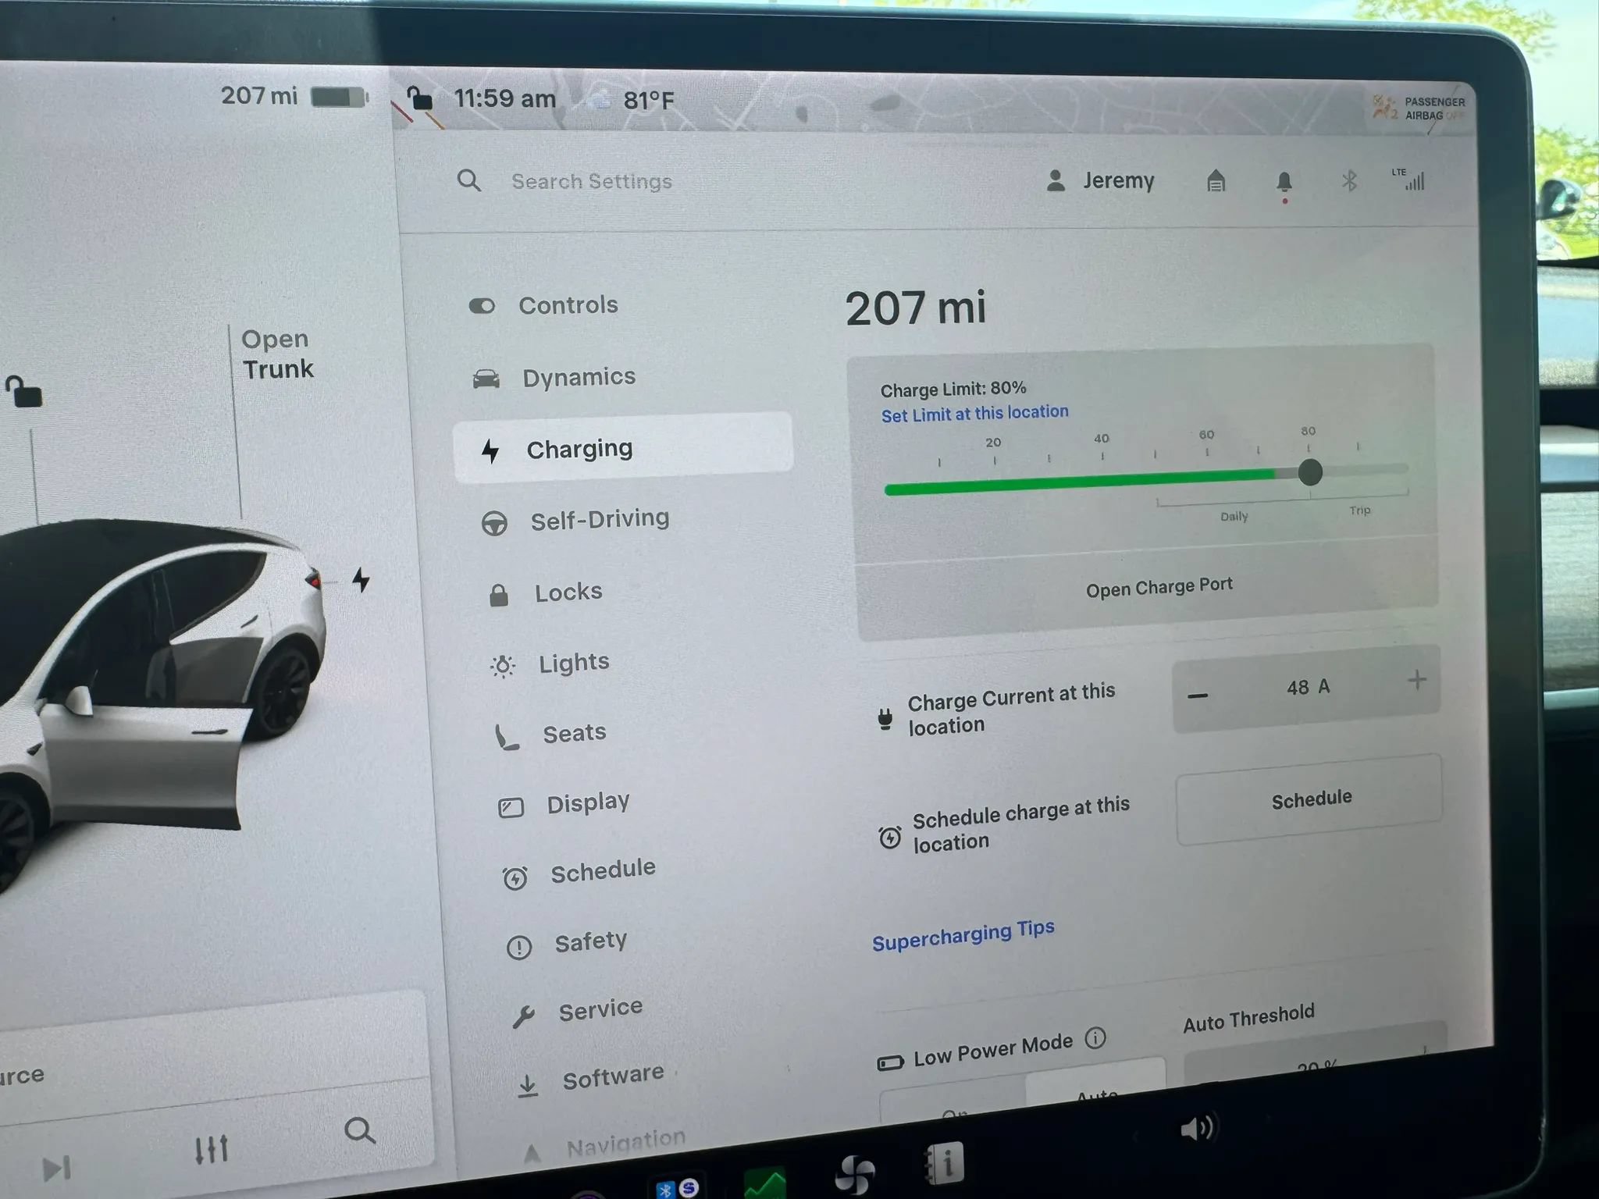Click the Search Settings field
This screenshot has width=1599, height=1199.
[592, 182]
